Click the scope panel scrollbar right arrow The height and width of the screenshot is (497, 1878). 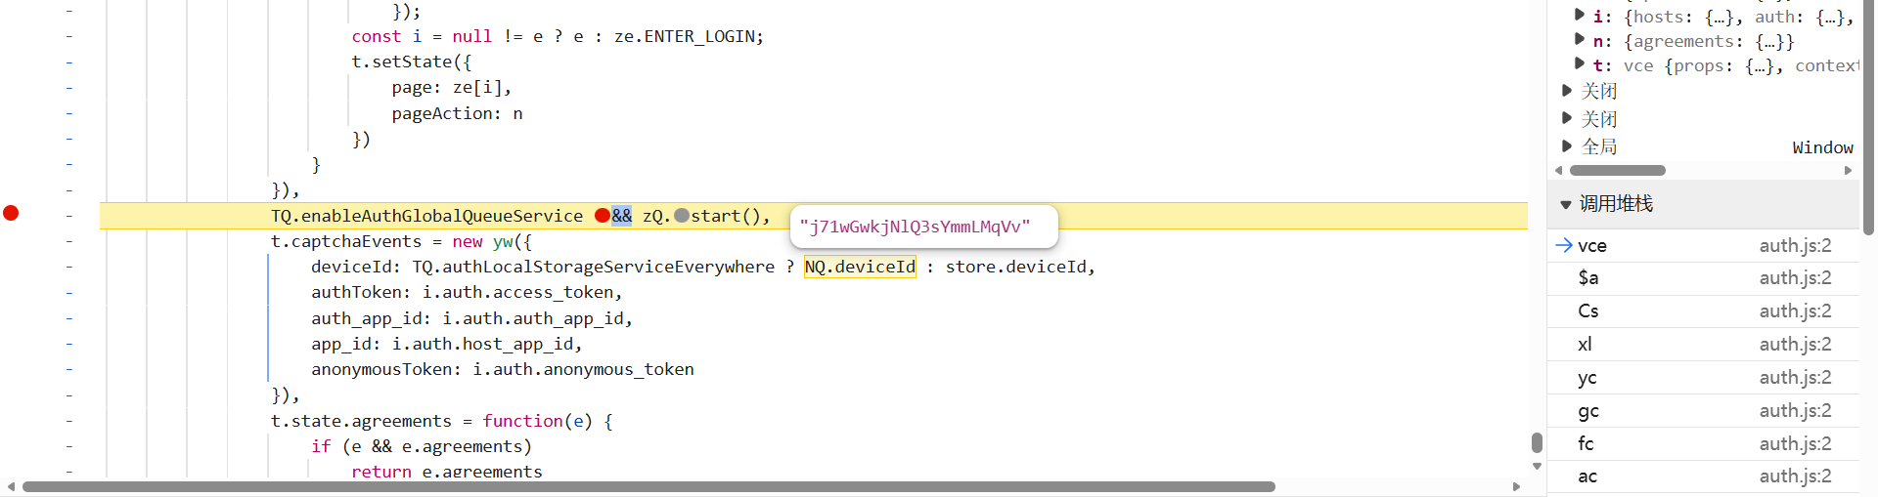click(1848, 170)
